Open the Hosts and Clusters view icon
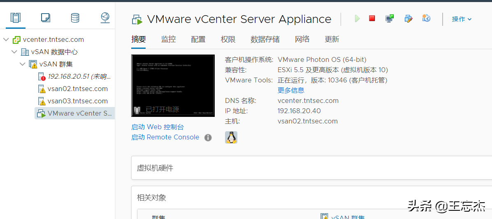This screenshot has width=492, height=219. (15, 18)
